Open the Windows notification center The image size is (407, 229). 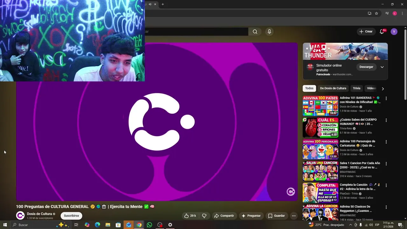pos(401,225)
